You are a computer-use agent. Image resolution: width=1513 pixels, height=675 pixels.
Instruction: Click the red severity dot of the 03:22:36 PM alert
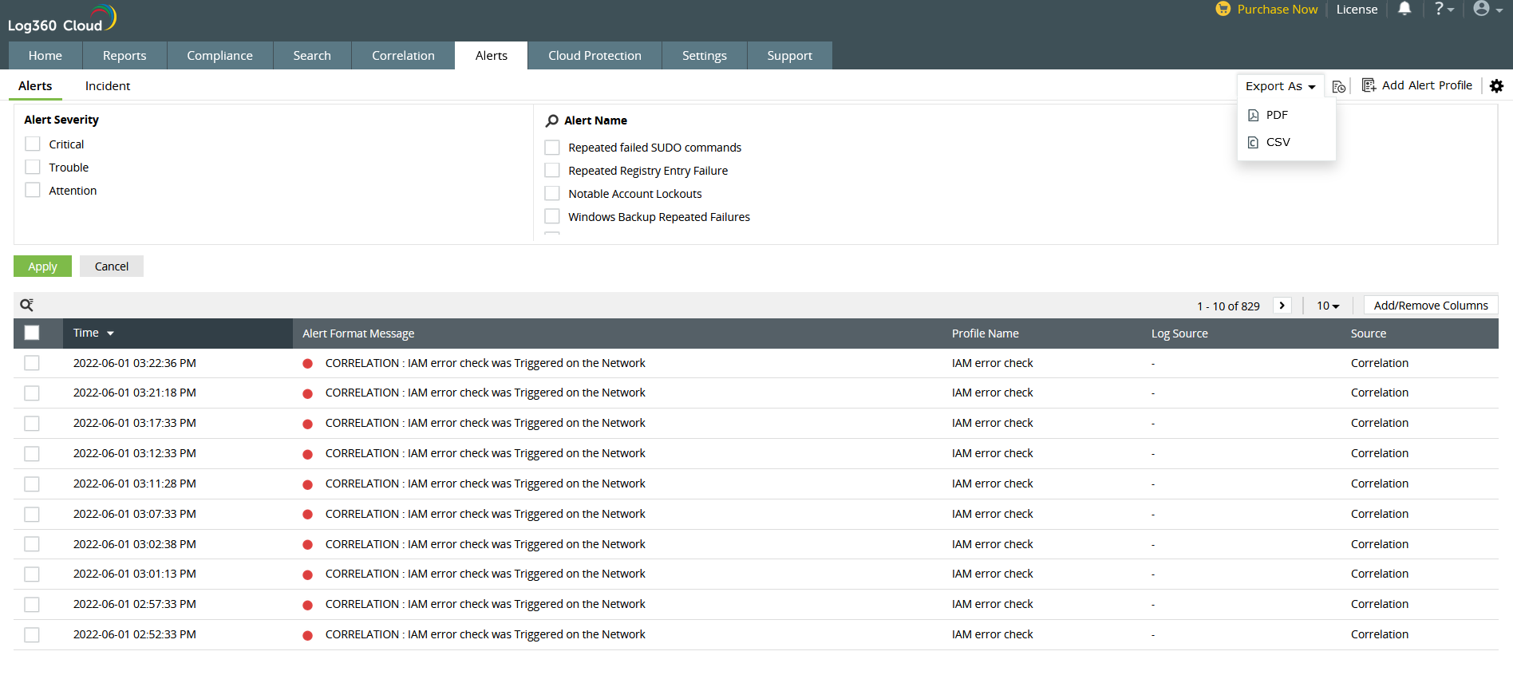(x=307, y=364)
